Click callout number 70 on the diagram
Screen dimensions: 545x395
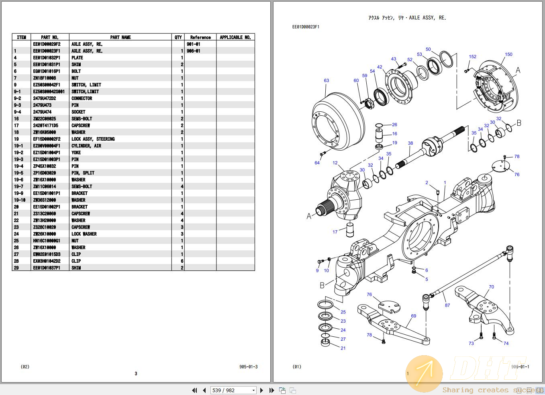pyautogui.click(x=492, y=287)
